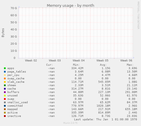Click the '40 G' axis value
Viewport: 141px width, 126px height.
click(x=14, y=30)
